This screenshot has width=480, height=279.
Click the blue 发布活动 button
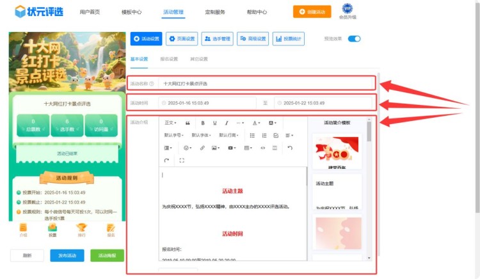[x=67, y=255]
